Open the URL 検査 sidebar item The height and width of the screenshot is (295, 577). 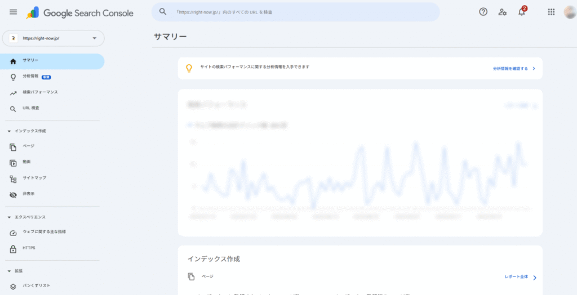point(31,108)
